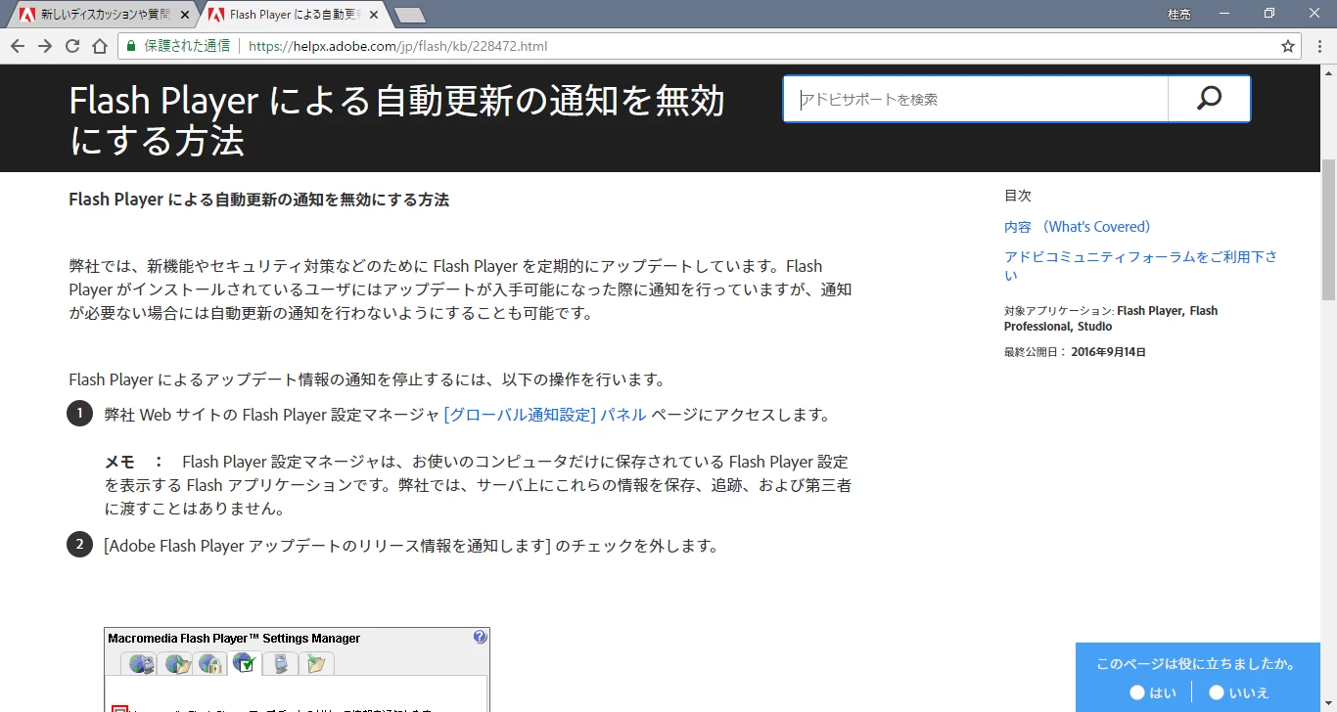Select the はい radio button
The width and height of the screenshot is (1337, 712).
tap(1137, 692)
